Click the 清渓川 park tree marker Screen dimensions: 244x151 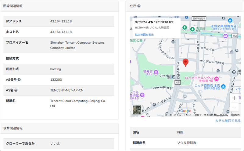[192, 29]
